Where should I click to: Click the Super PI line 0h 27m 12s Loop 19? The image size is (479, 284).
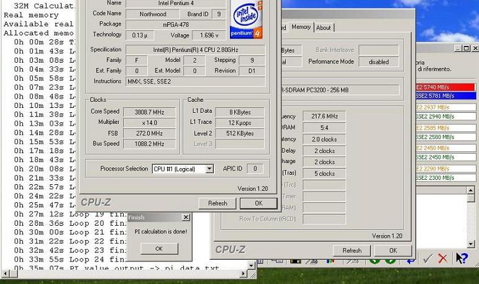(70, 215)
